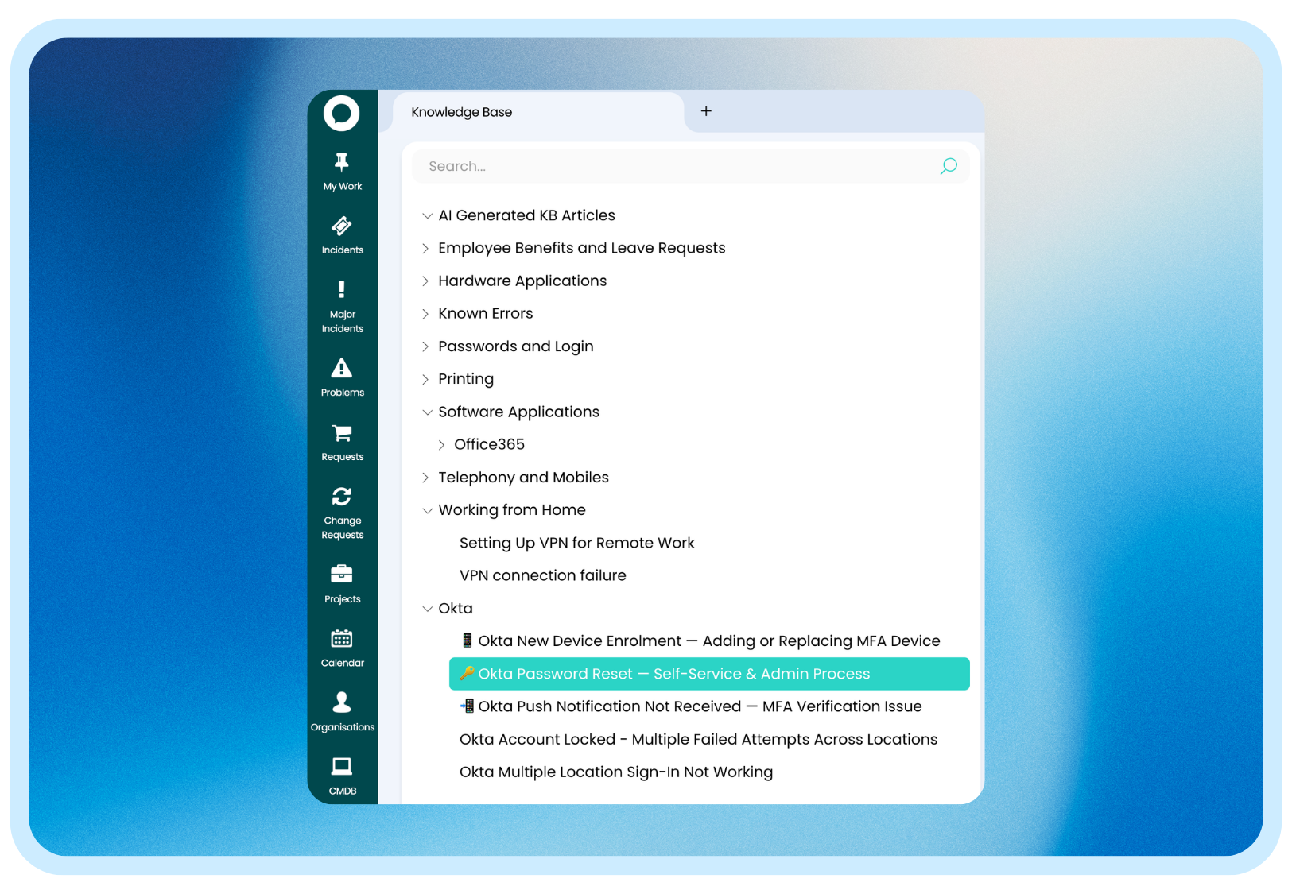
Task: Collapse the Okta category
Action: pos(427,609)
